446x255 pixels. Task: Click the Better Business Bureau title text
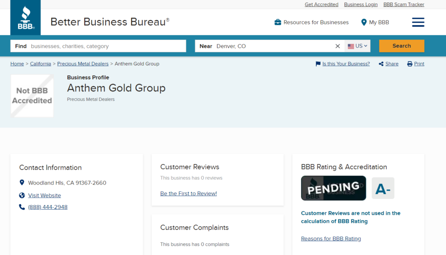110,22
